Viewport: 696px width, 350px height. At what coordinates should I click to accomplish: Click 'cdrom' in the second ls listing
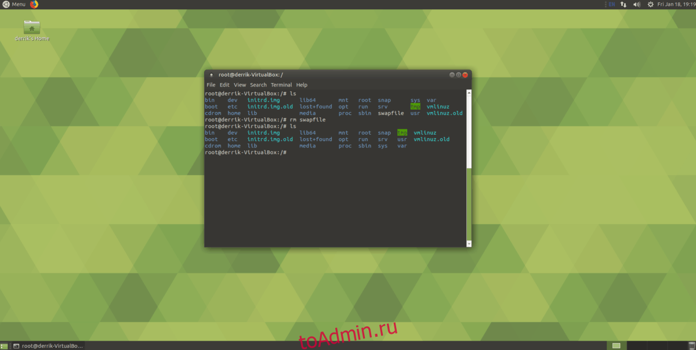click(213, 146)
